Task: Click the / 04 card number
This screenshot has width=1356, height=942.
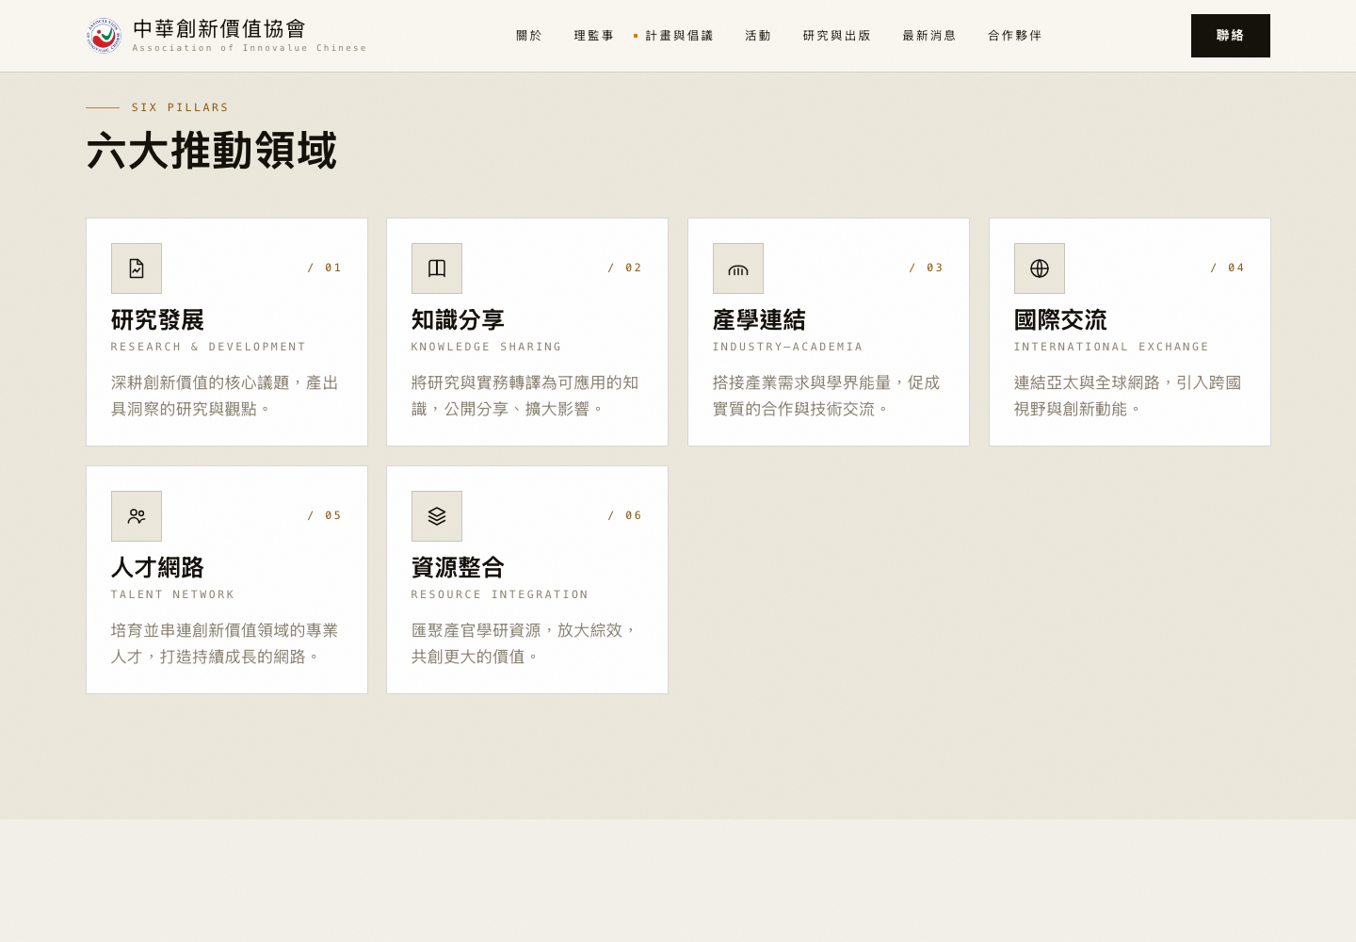Action: (x=1228, y=268)
